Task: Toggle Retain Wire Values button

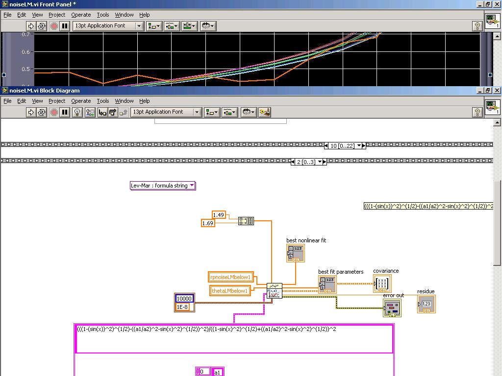Action: (x=90, y=112)
